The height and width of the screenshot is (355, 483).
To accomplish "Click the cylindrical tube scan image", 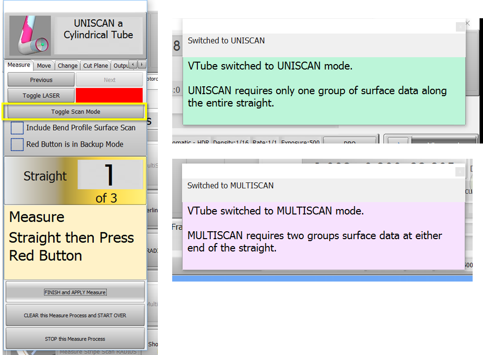I will click(x=30, y=36).
